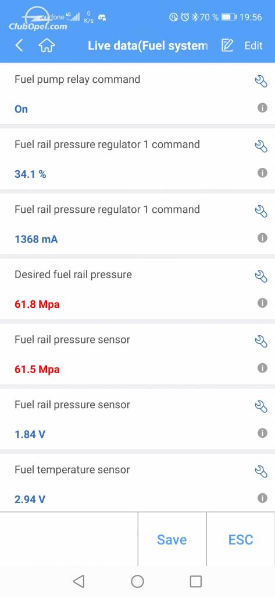
Task: Select the Fuel rail pressure sensor 61.5 Mpa item
Action: coord(137,354)
